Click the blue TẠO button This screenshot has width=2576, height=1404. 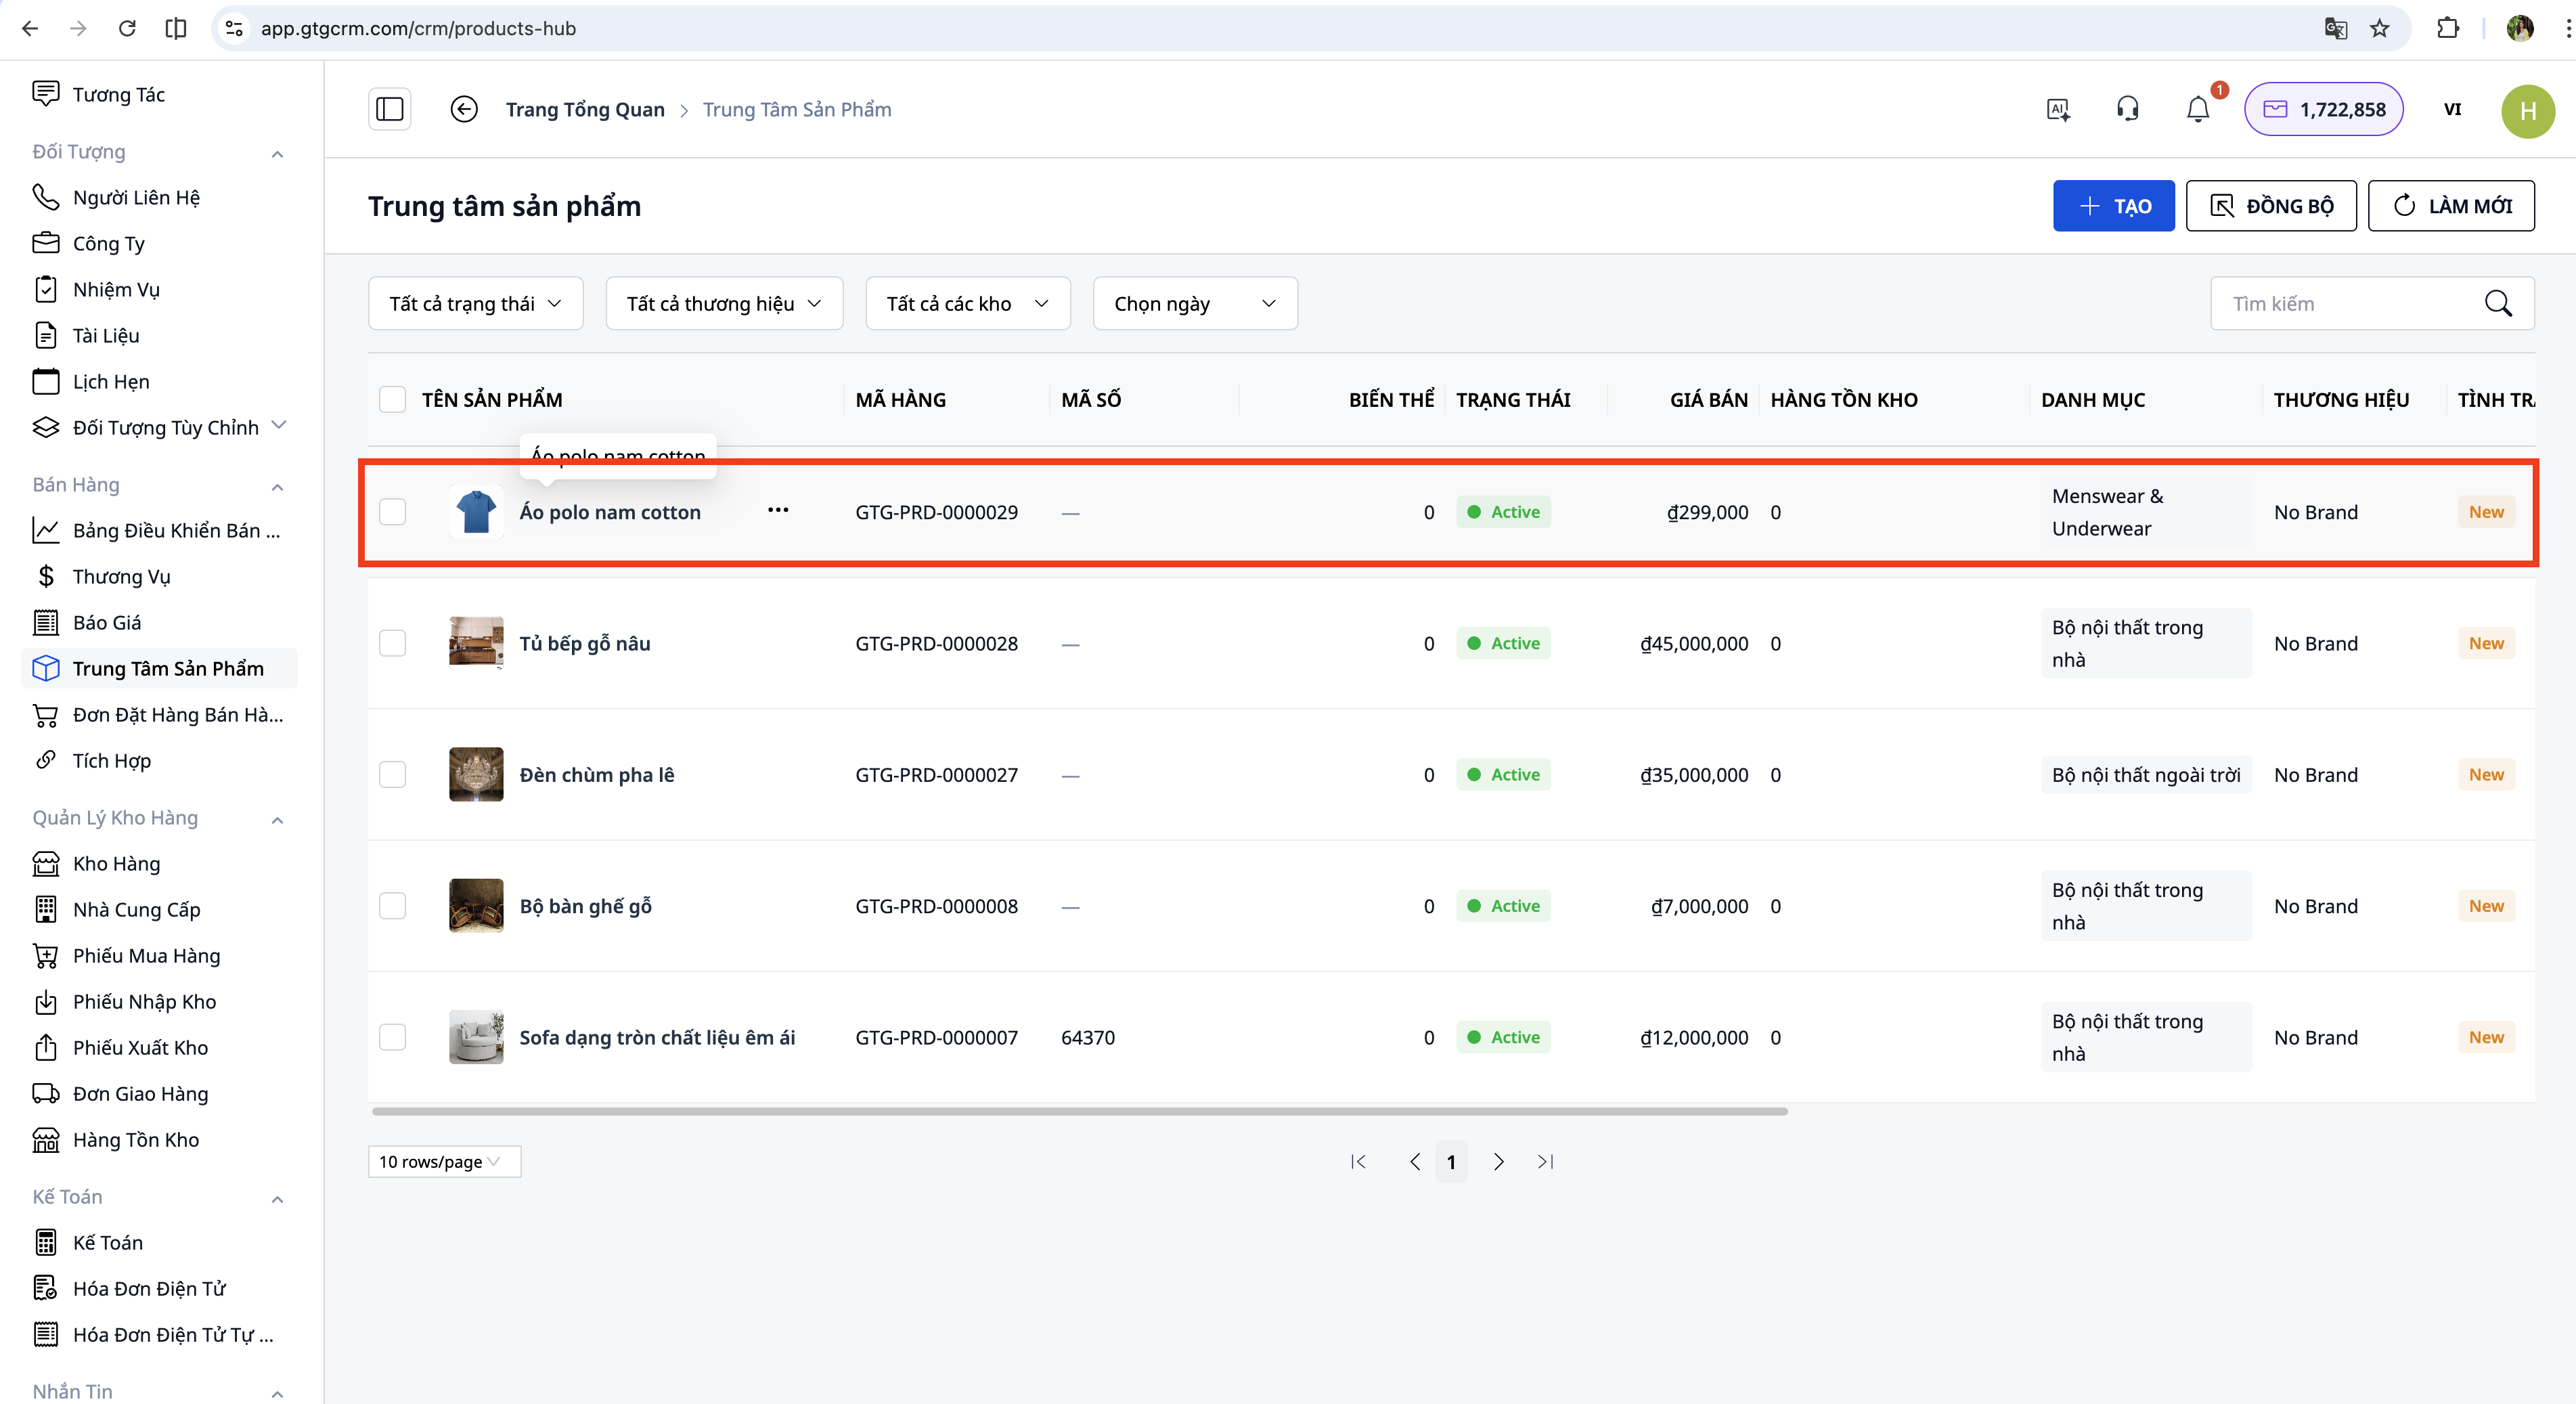click(x=2113, y=206)
